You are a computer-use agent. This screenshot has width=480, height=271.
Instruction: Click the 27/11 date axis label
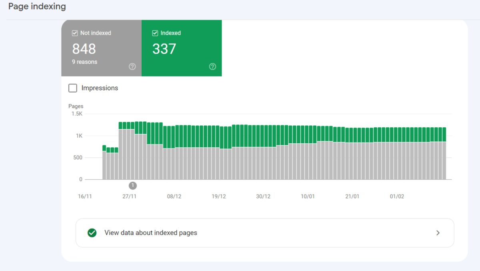129,197
